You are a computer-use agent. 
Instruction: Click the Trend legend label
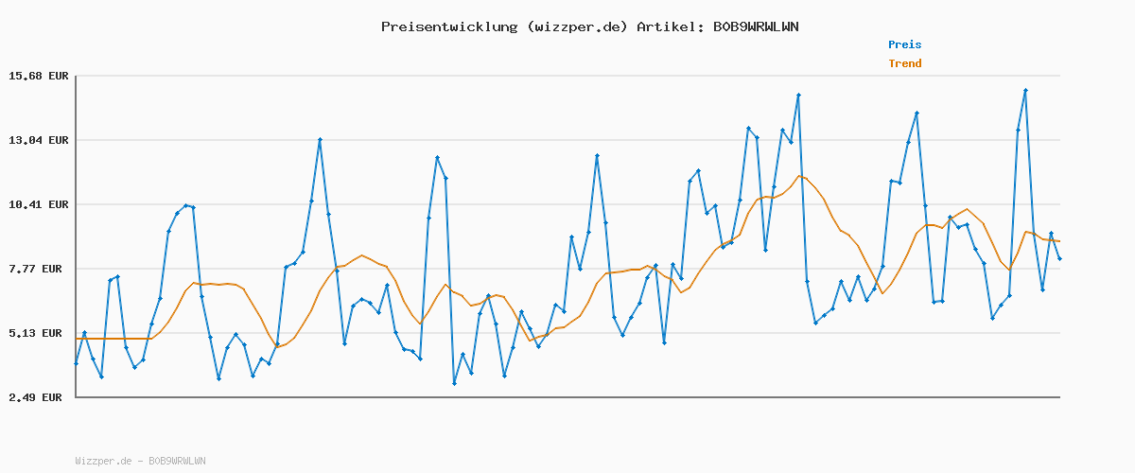pos(904,63)
